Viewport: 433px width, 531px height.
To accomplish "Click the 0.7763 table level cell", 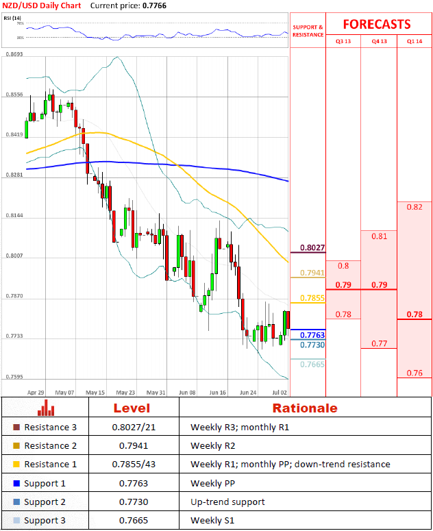I will (x=134, y=483).
